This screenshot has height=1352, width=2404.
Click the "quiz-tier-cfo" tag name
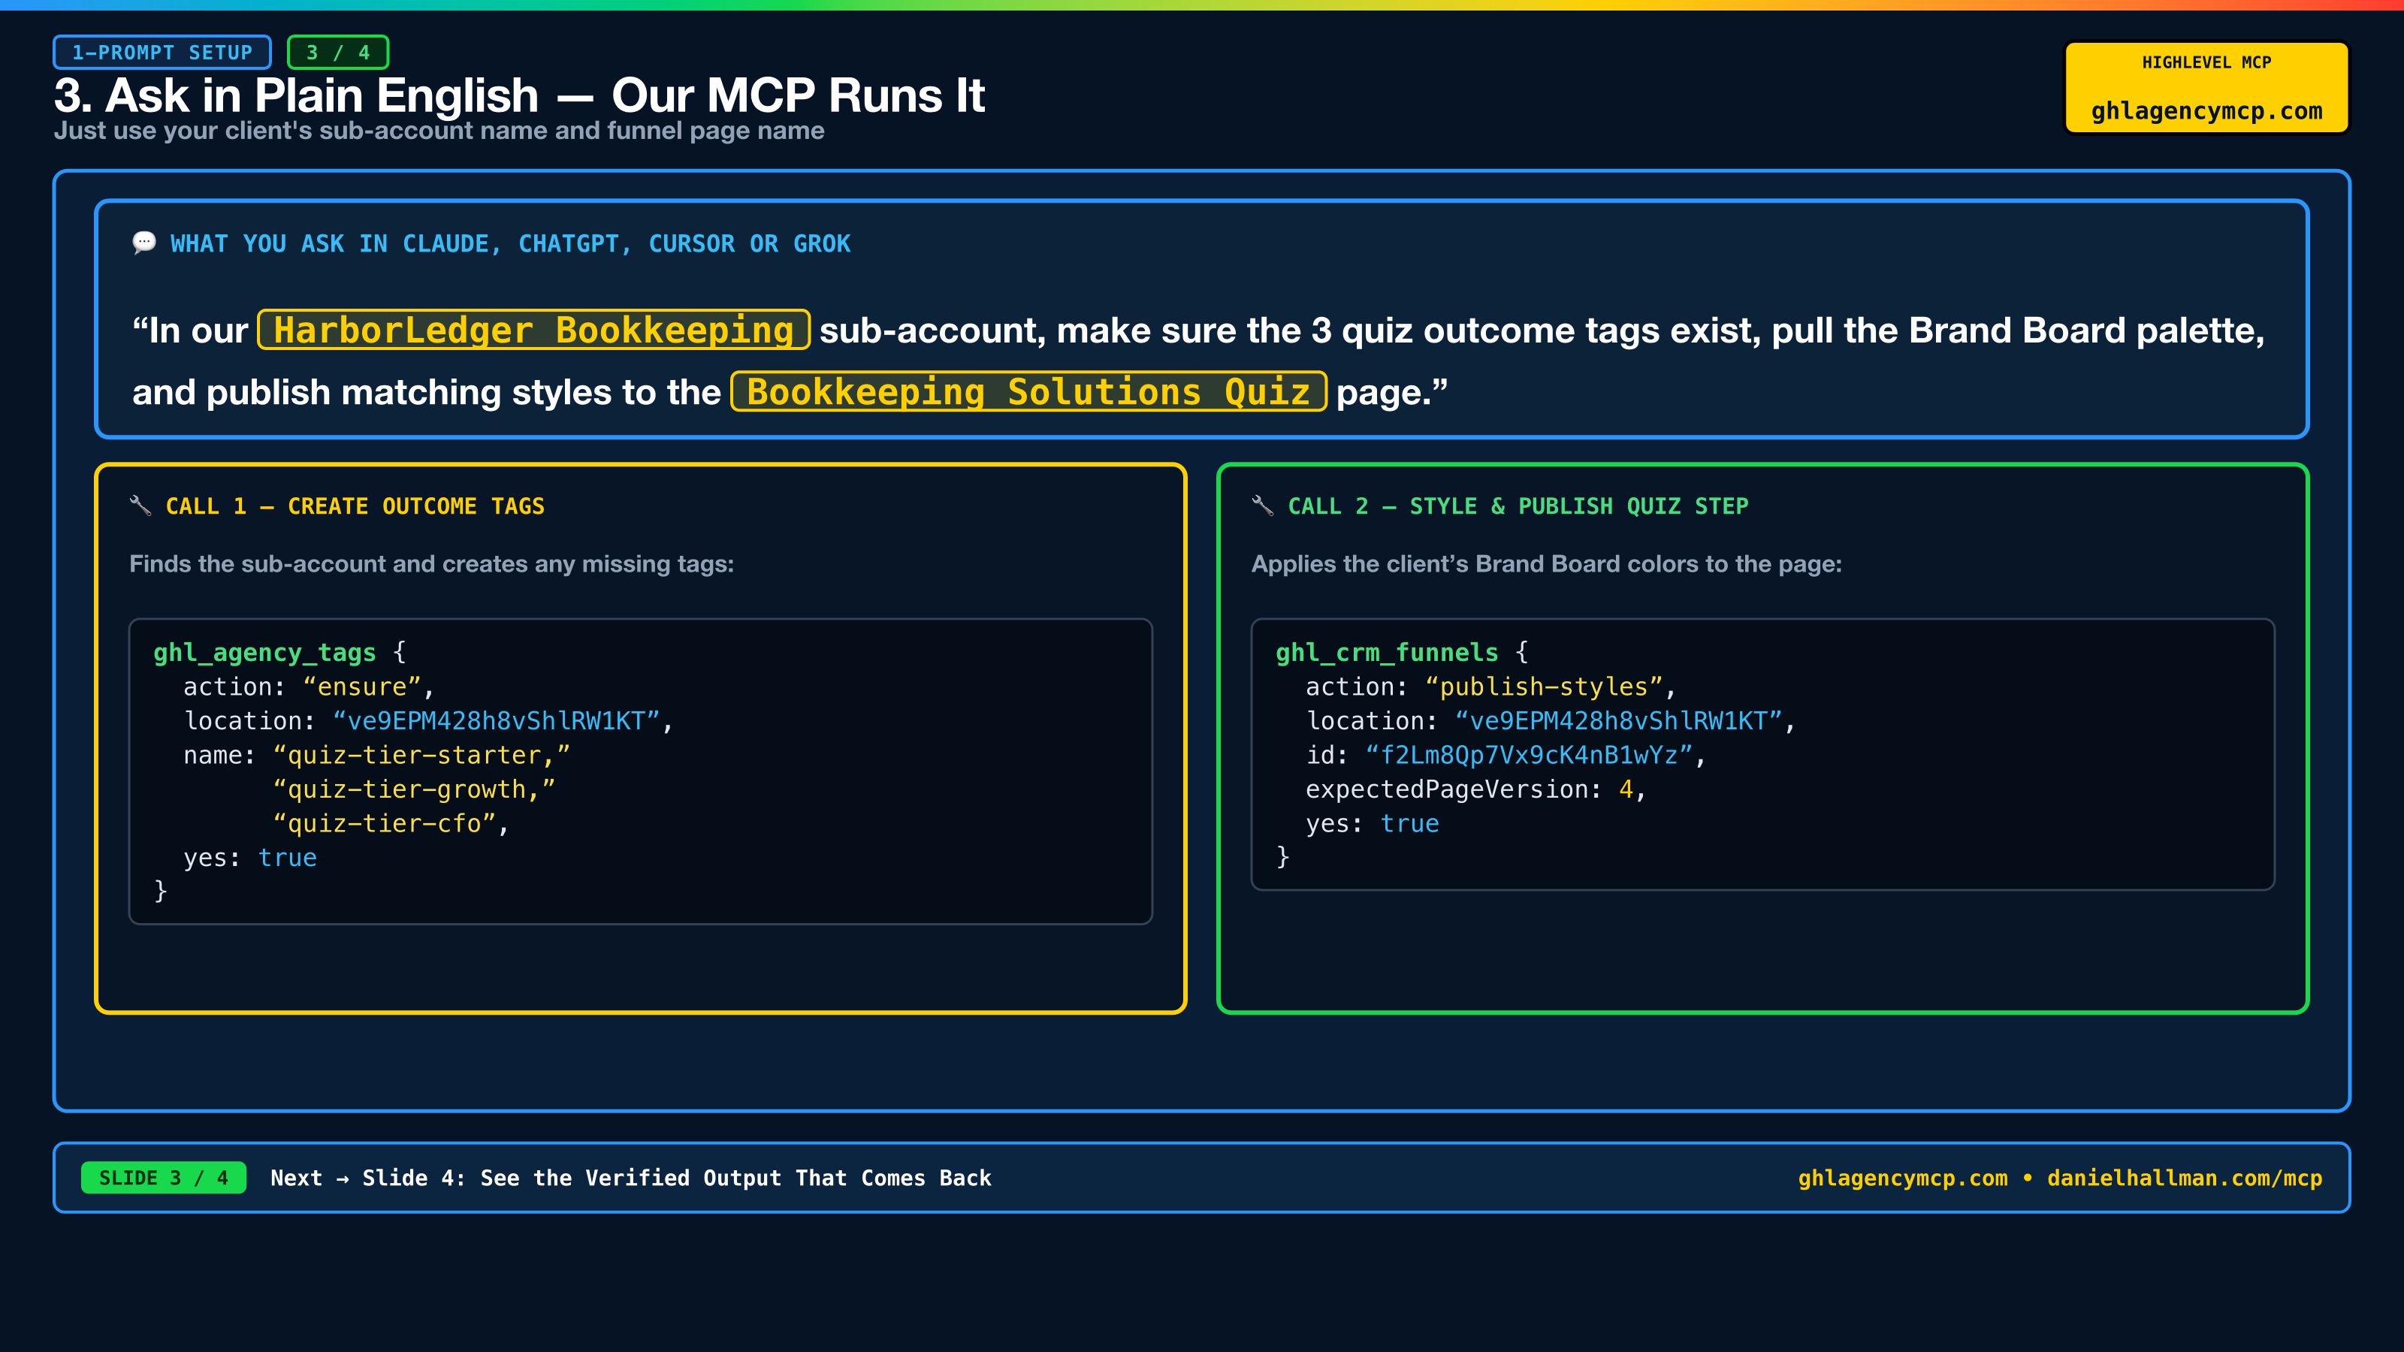385,824
